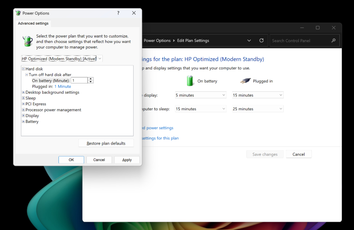Click Power Options in the breadcrumb
The height and width of the screenshot is (230, 354).
[x=157, y=40]
